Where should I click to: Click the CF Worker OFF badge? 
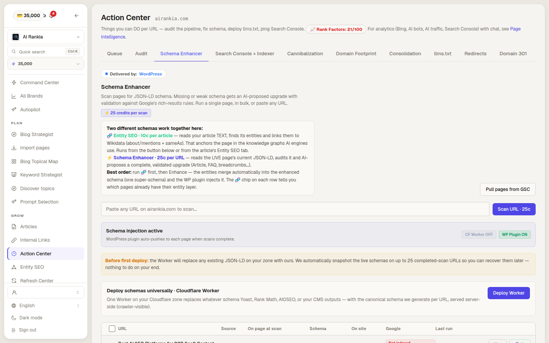click(479, 235)
